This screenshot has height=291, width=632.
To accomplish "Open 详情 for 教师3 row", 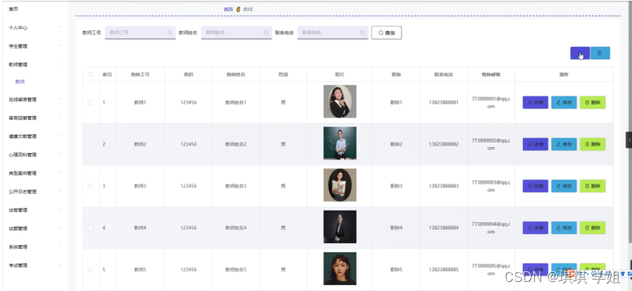I will pos(535,186).
